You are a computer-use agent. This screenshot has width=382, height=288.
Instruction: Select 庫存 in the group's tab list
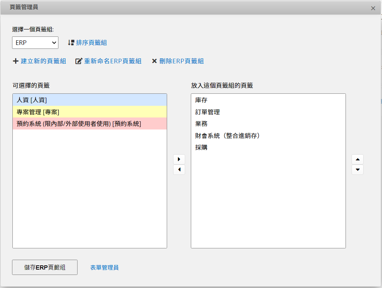click(x=268, y=100)
